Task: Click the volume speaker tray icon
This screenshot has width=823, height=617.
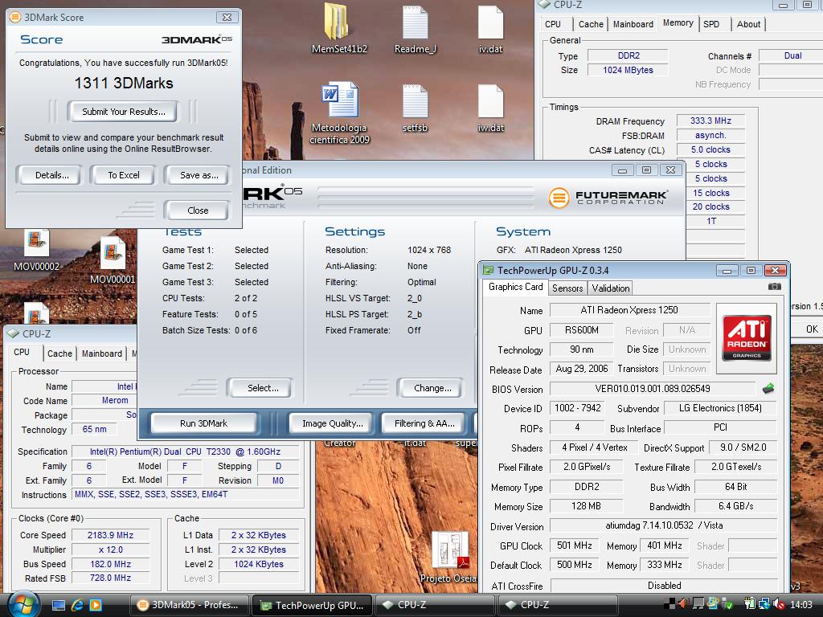Action: (780, 605)
